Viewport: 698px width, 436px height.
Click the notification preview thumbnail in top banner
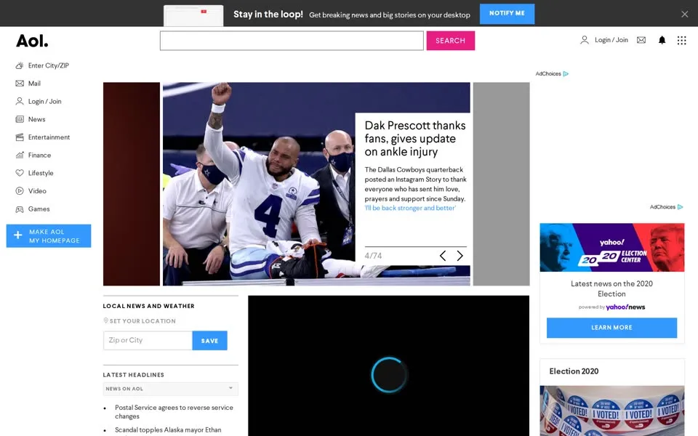193,15
